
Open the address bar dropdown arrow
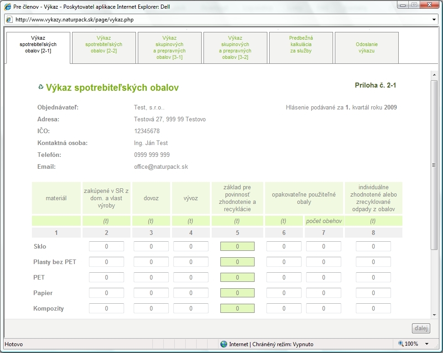coord(434,20)
